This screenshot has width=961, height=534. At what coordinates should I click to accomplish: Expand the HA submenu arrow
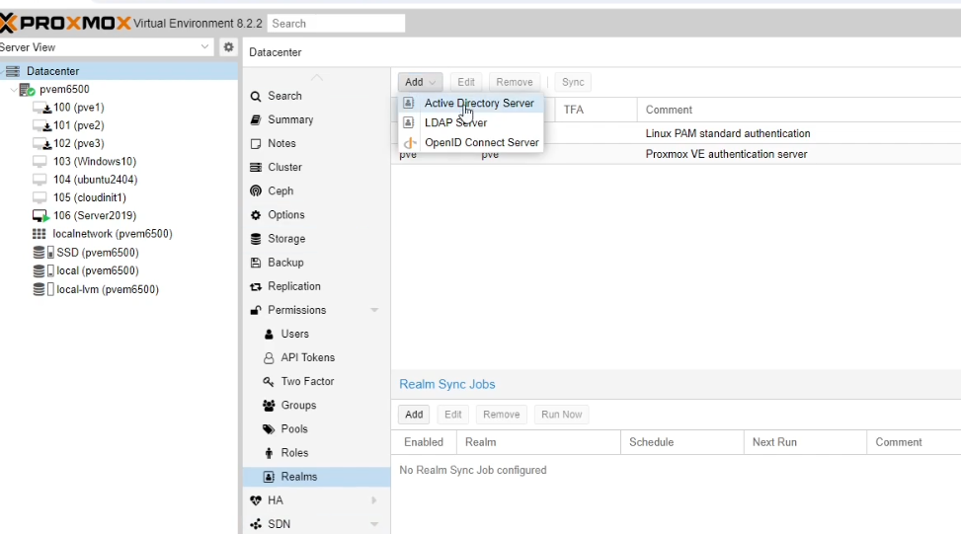pos(374,500)
